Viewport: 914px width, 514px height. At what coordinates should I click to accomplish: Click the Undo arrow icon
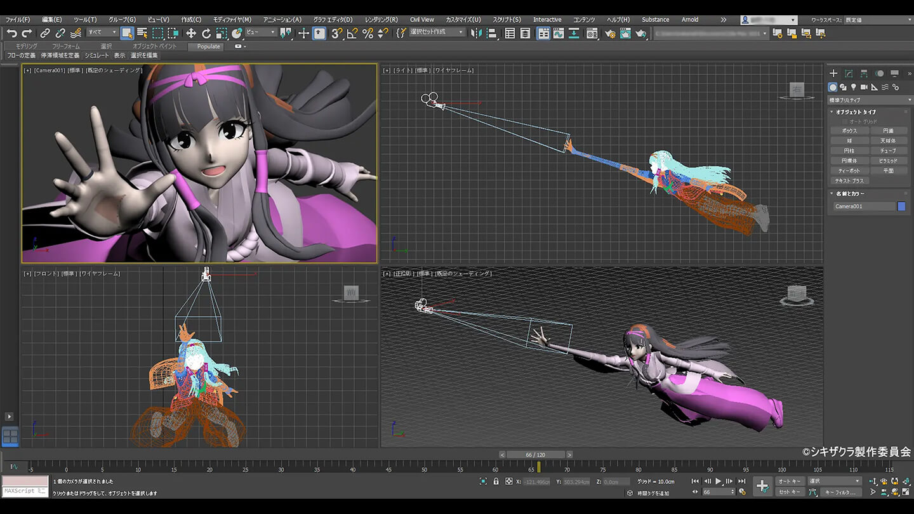coord(11,33)
